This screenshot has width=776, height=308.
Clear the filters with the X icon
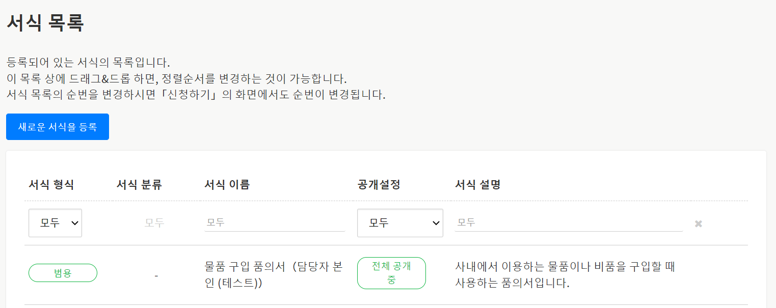click(x=698, y=223)
